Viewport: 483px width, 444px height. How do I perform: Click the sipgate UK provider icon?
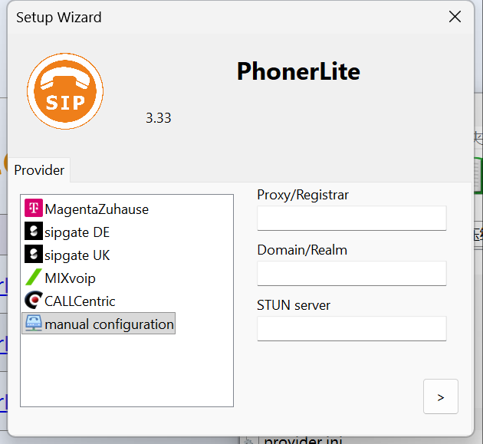pos(34,255)
